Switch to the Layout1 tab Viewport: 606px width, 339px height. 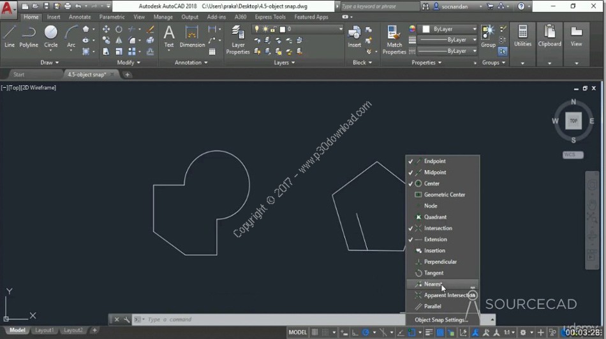45,330
